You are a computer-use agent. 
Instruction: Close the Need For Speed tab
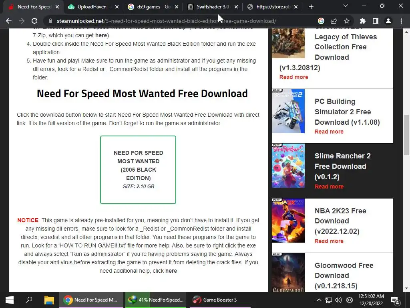(x=57, y=7)
